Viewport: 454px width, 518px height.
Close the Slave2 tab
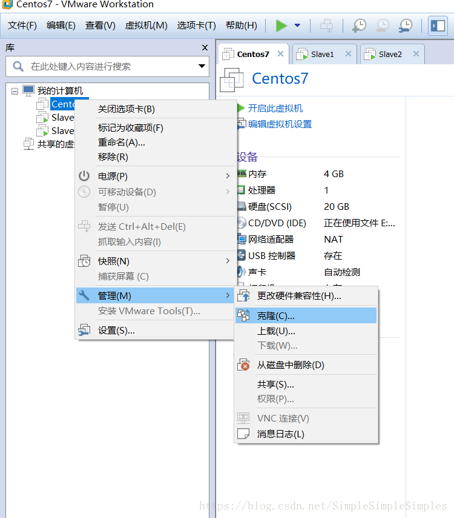pos(416,53)
